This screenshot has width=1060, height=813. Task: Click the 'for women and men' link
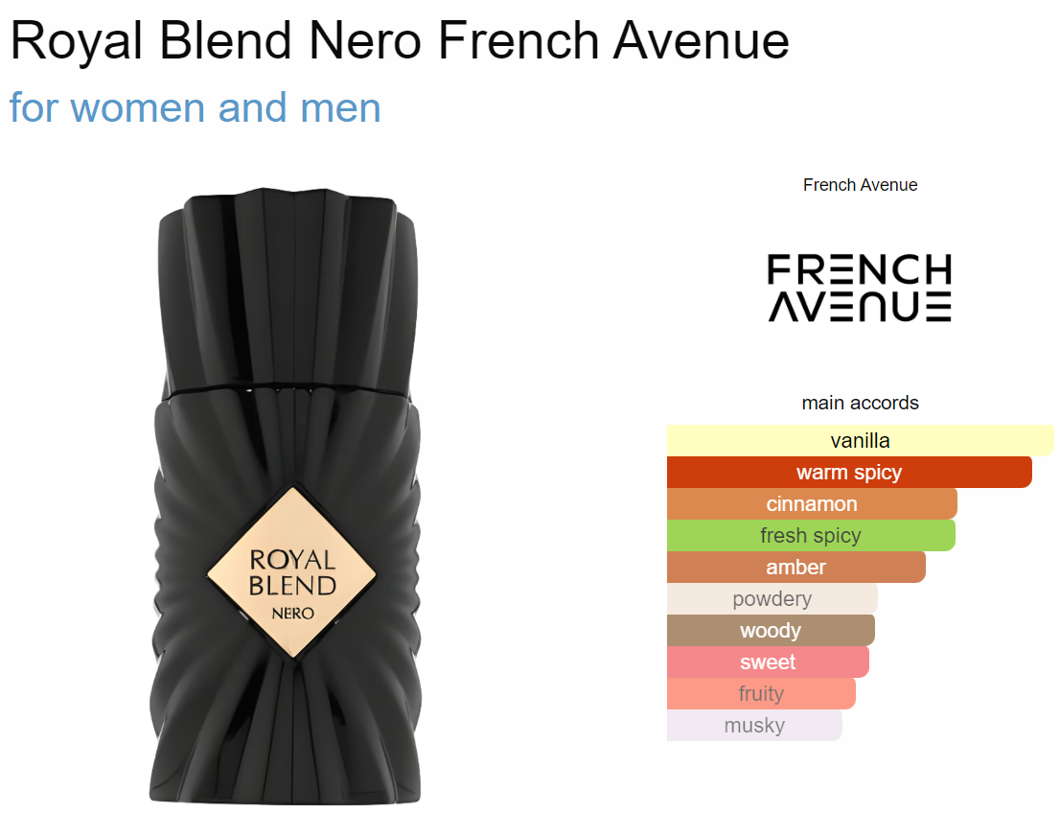(x=196, y=107)
